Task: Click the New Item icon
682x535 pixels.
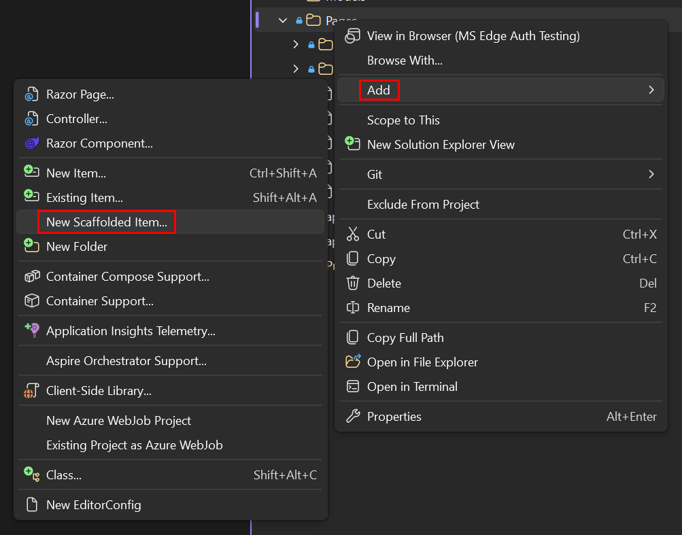Action: coord(31,171)
